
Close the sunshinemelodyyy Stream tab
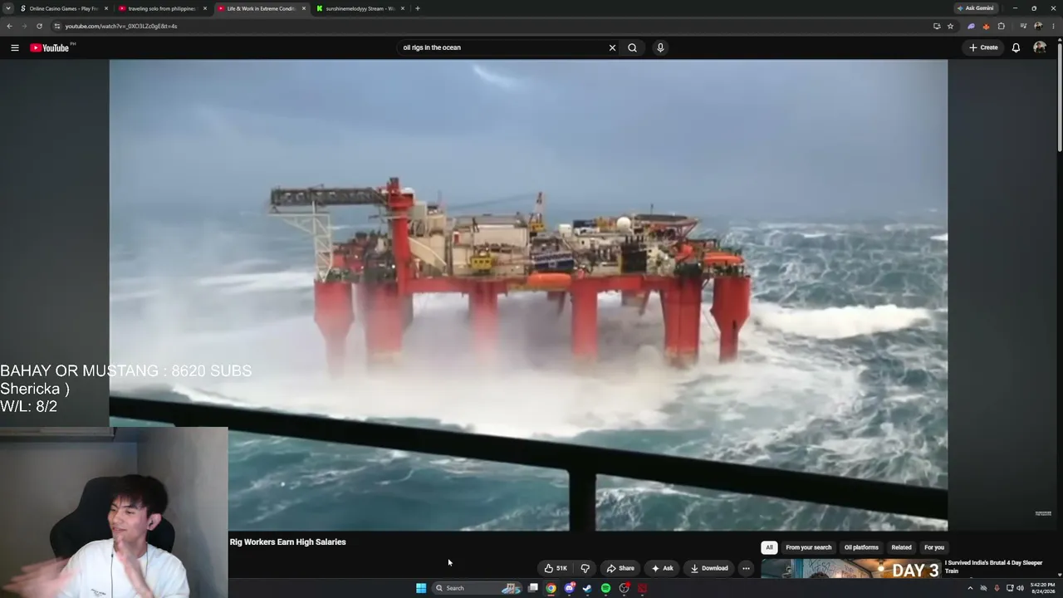pyautogui.click(x=403, y=8)
